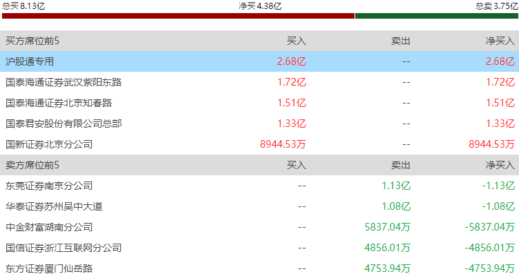The width and height of the screenshot is (519, 274).
Task: Click the 买入 dash cell for 东莞证券南京分公司
Action: (302, 186)
